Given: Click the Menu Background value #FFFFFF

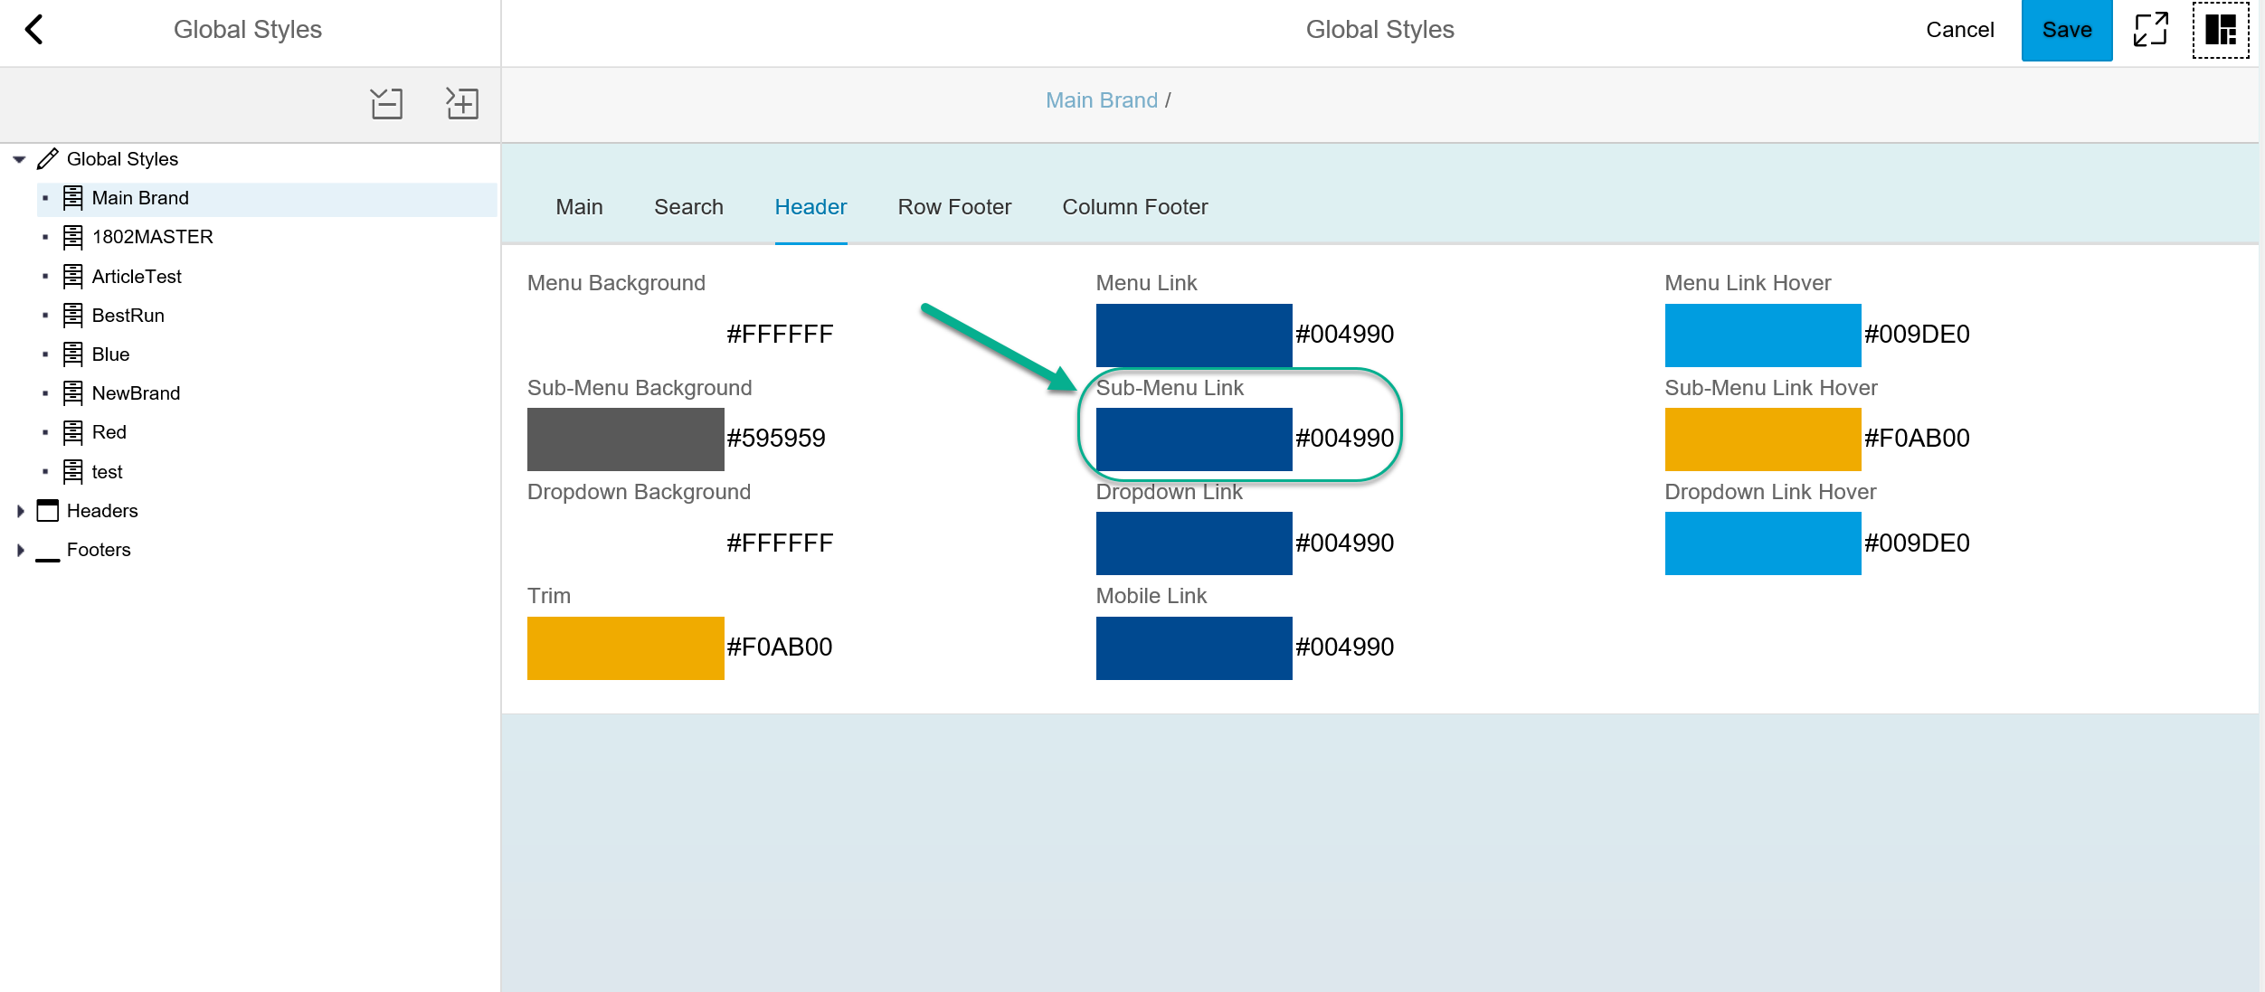Looking at the screenshot, I should (780, 335).
